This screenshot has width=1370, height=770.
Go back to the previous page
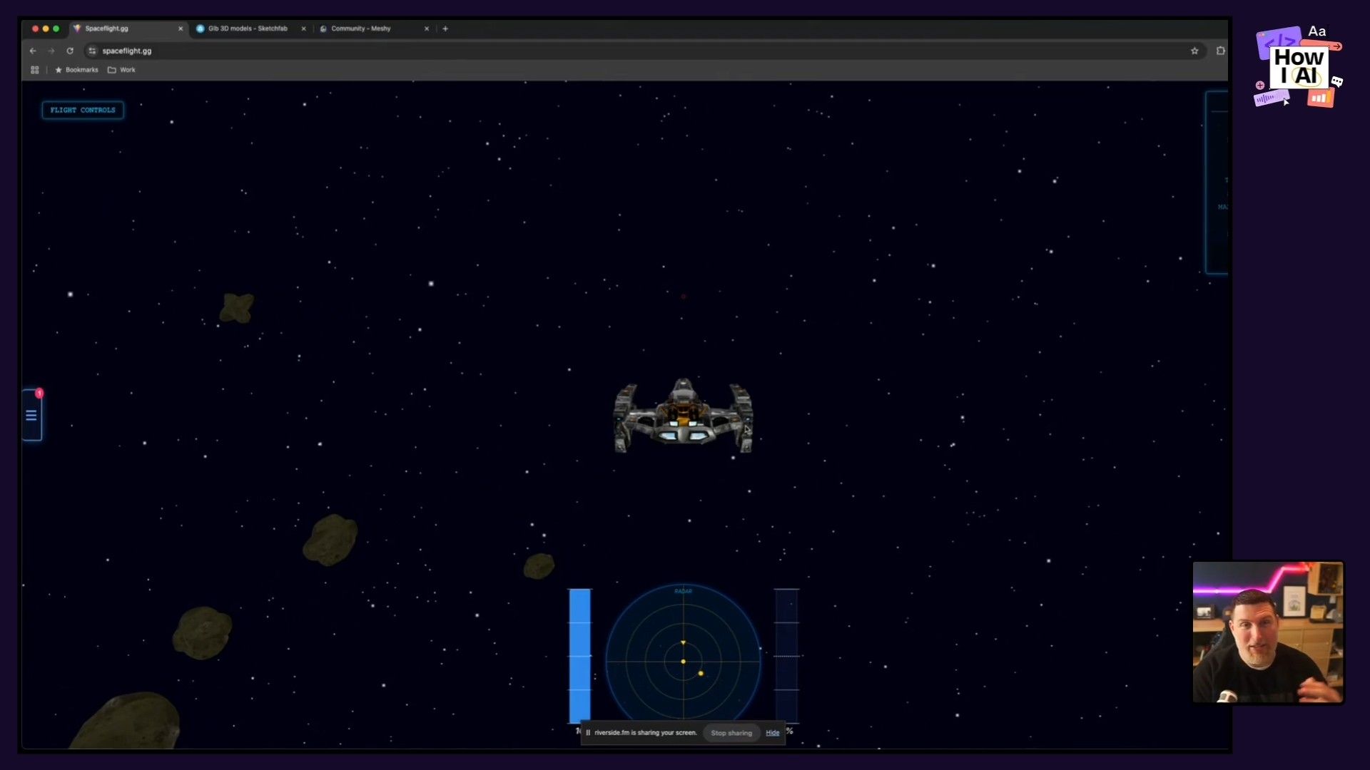coord(33,51)
